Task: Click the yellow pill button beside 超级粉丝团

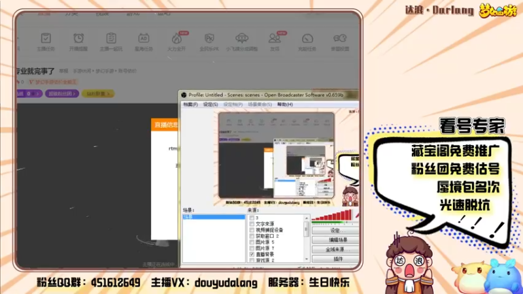Action: pos(98,93)
